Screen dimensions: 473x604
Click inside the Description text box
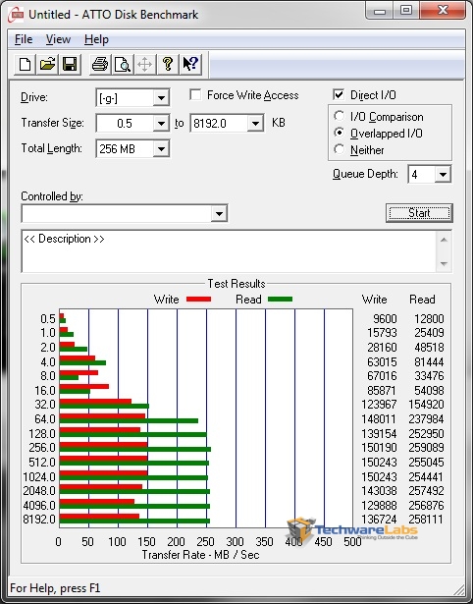pos(230,251)
